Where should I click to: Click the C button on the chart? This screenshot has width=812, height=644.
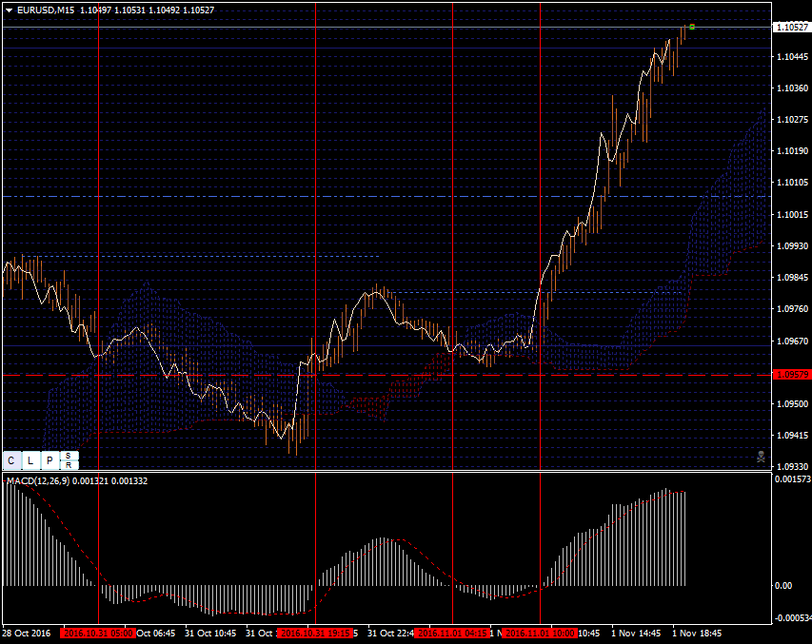pos(11,460)
